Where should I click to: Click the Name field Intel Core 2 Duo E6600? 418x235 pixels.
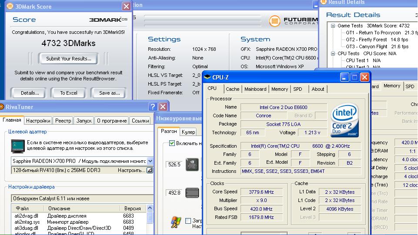[284, 107]
